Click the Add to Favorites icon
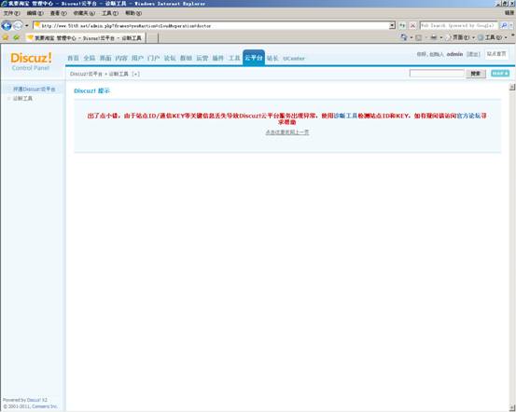 [x=16, y=38]
